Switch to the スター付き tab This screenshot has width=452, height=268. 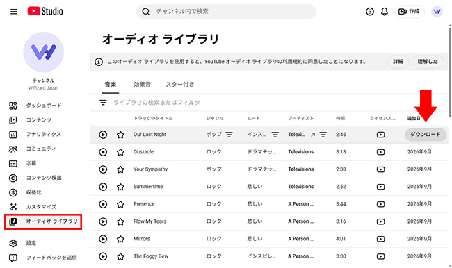(180, 85)
